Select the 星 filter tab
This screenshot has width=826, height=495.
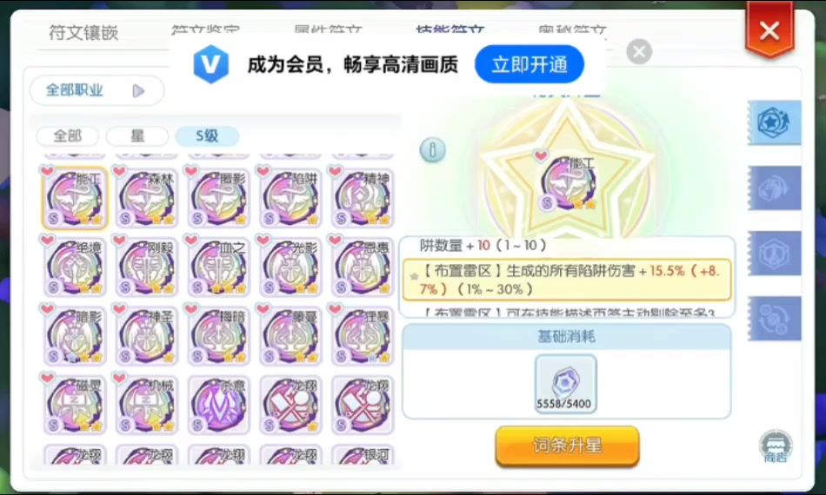click(x=137, y=135)
